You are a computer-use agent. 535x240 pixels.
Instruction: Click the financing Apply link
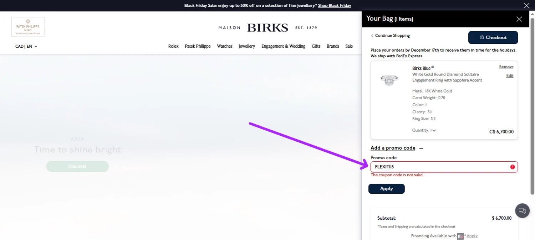point(472,236)
